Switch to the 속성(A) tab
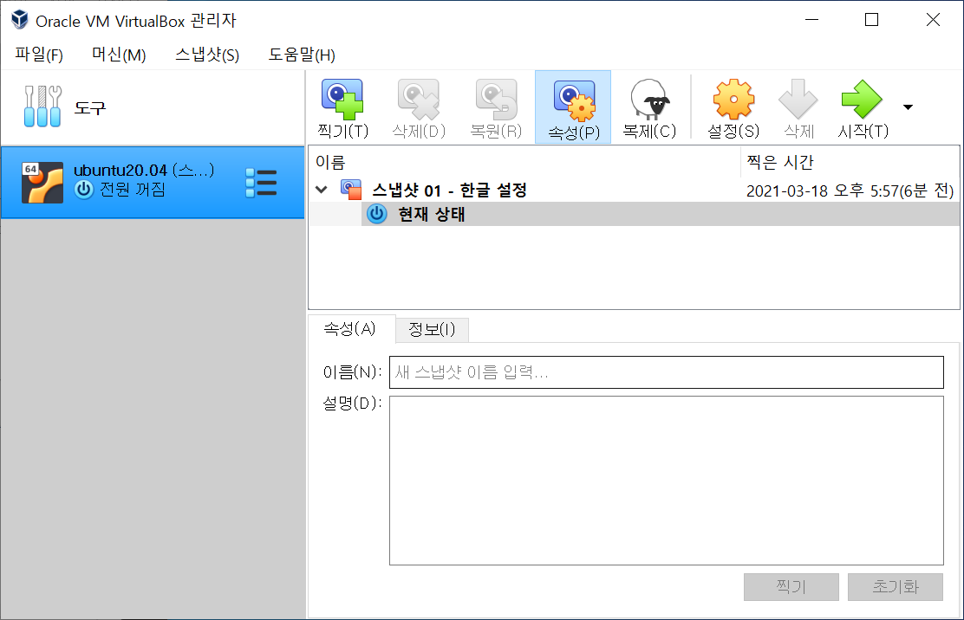This screenshot has height=620, width=964. click(350, 329)
